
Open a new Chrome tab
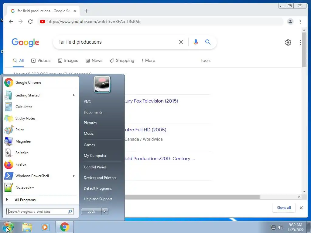tap(86, 11)
